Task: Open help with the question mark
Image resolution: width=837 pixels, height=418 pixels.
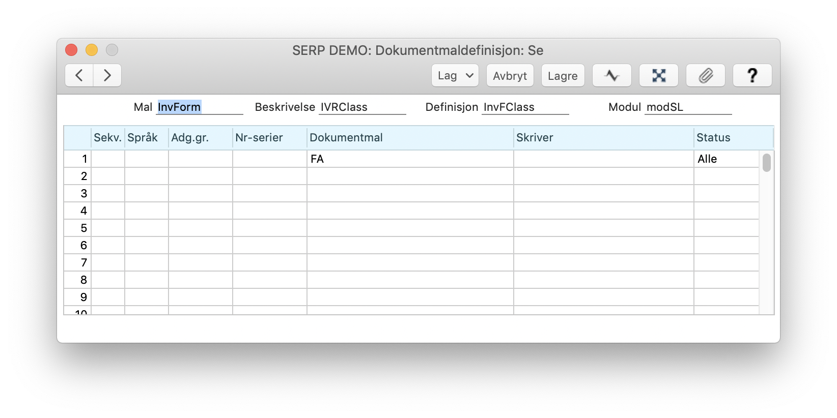Action: pyautogui.click(x=752, y=75)
